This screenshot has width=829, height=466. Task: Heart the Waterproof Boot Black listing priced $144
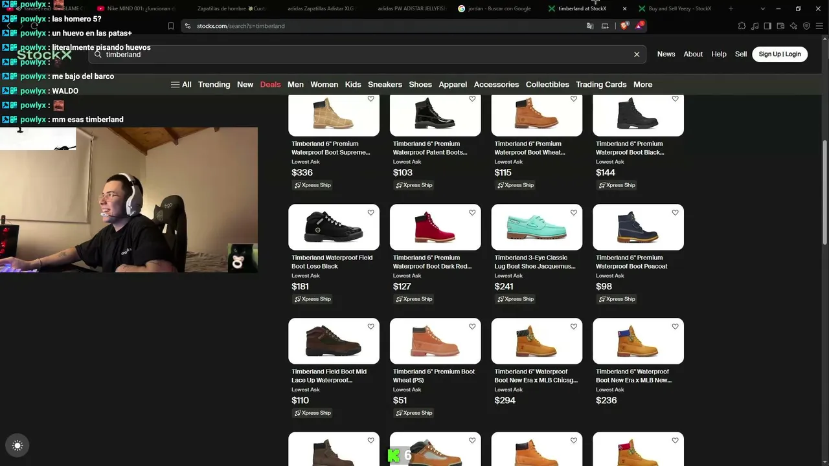pyautogui.click(x=675, y=99)
